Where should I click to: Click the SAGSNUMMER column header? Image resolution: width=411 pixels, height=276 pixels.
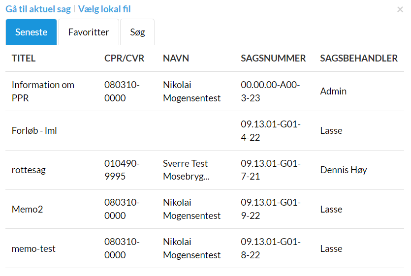click(273, 59)
